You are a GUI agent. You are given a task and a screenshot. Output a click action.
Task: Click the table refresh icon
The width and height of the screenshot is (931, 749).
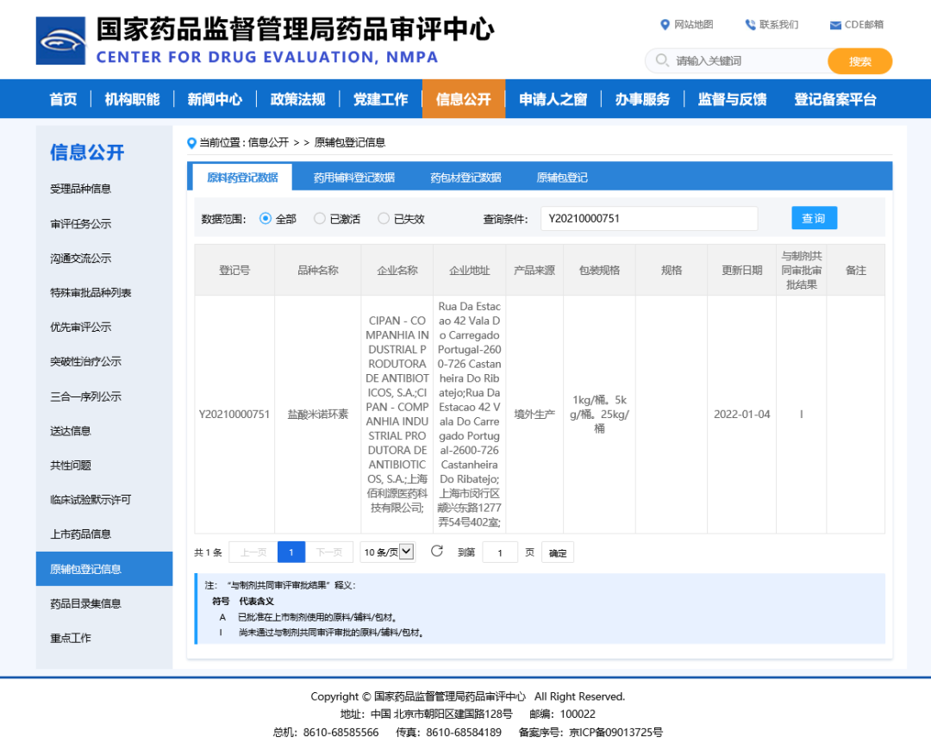pyautogui.click(x=437, y=552)
